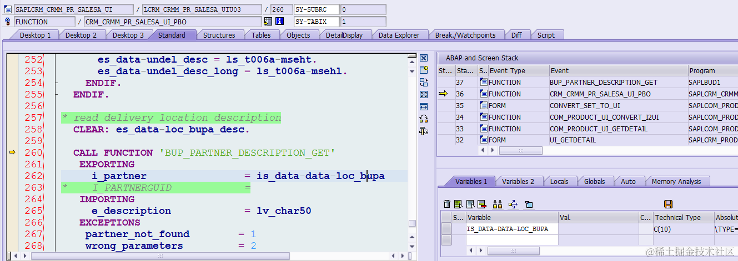Click the blue information icon in the header

(x=279, y=22)
